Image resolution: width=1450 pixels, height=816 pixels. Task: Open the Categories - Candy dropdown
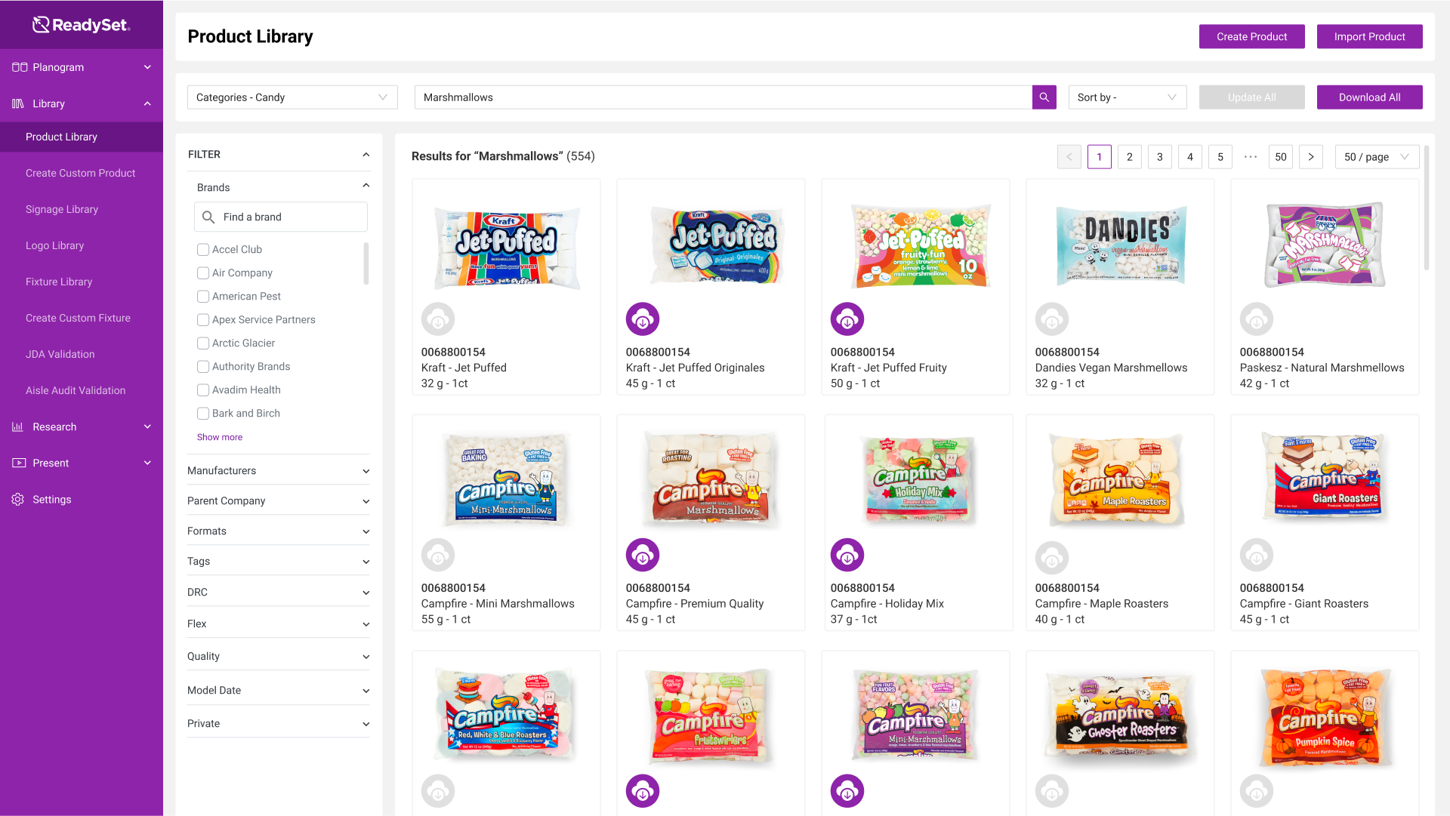(292, 97)
